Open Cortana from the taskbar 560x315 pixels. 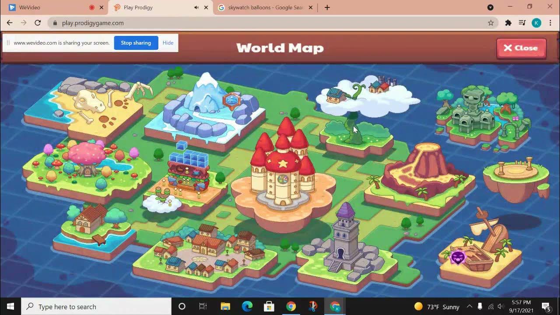click(x=182, y=306)
